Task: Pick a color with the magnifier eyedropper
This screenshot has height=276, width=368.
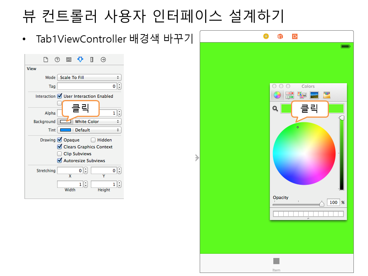Action: pyautogui.click(x=275, y=109)
